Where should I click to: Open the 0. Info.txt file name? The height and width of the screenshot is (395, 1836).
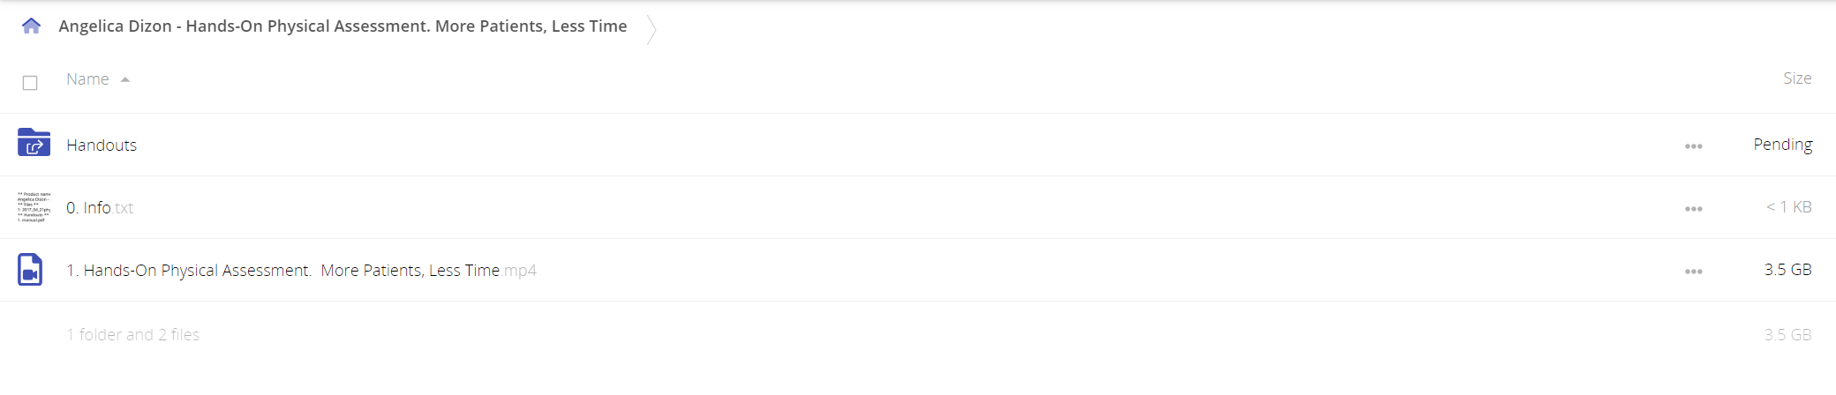(100, 207)
